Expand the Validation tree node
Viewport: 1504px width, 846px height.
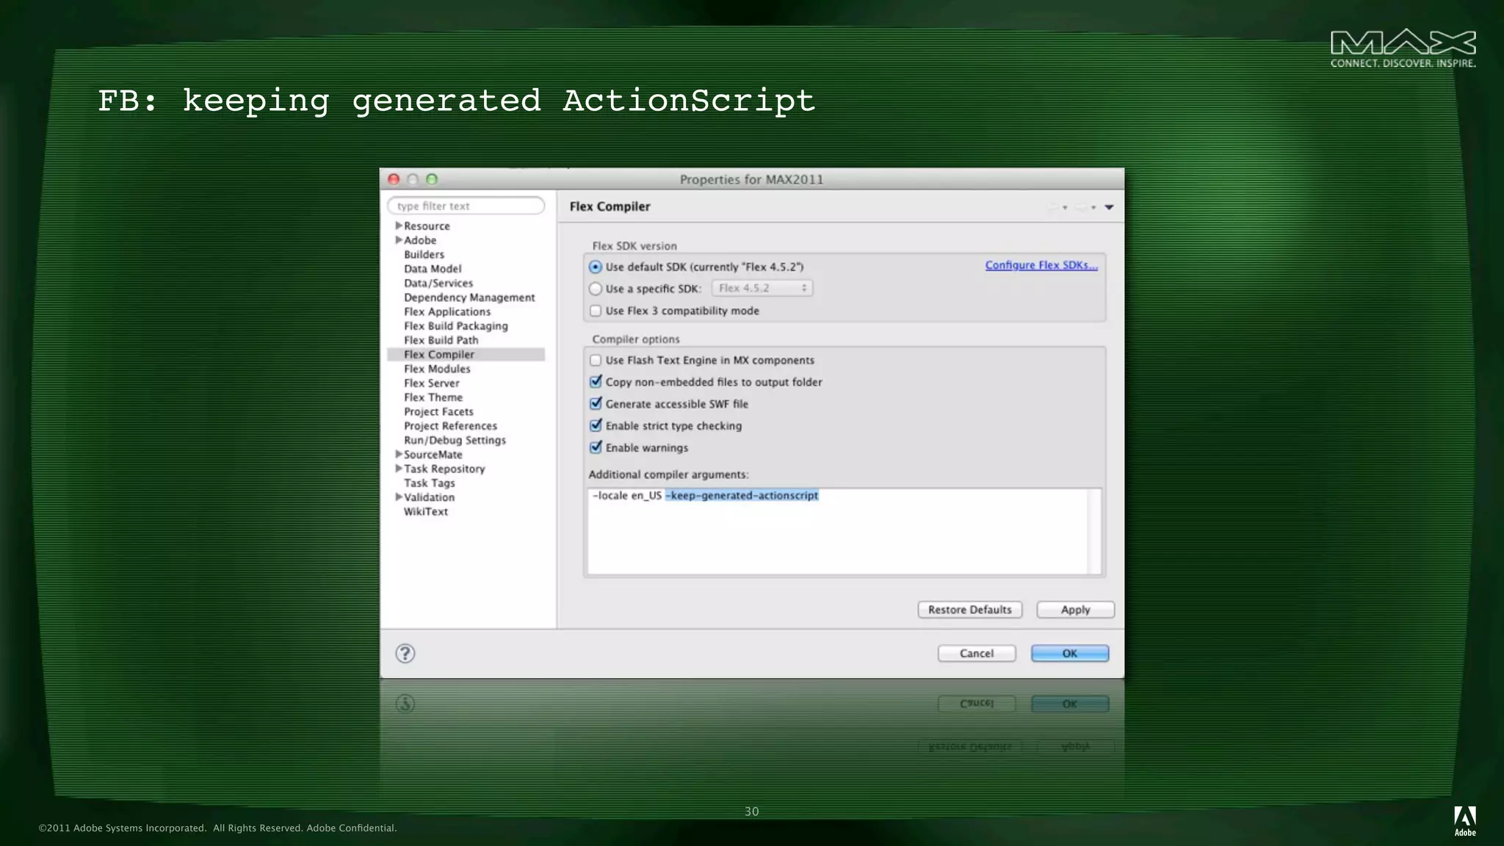click(x=399, y=497)
